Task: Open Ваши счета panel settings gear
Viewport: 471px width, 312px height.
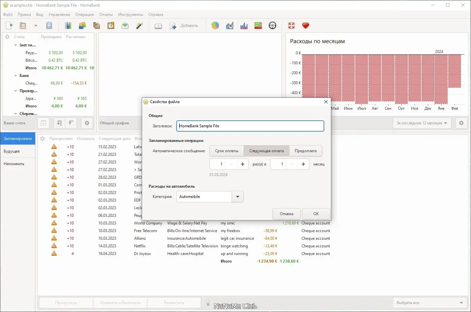Action: (x=87, y=123)
